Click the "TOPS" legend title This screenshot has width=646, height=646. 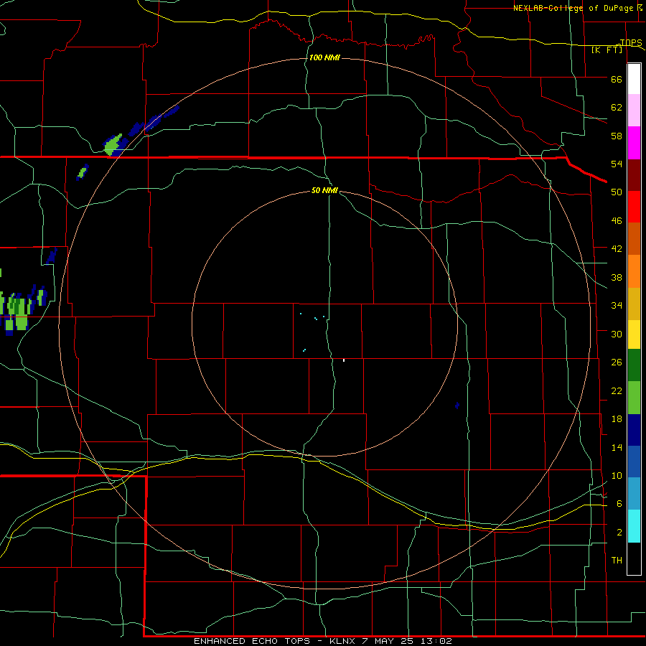coord(631,43)
